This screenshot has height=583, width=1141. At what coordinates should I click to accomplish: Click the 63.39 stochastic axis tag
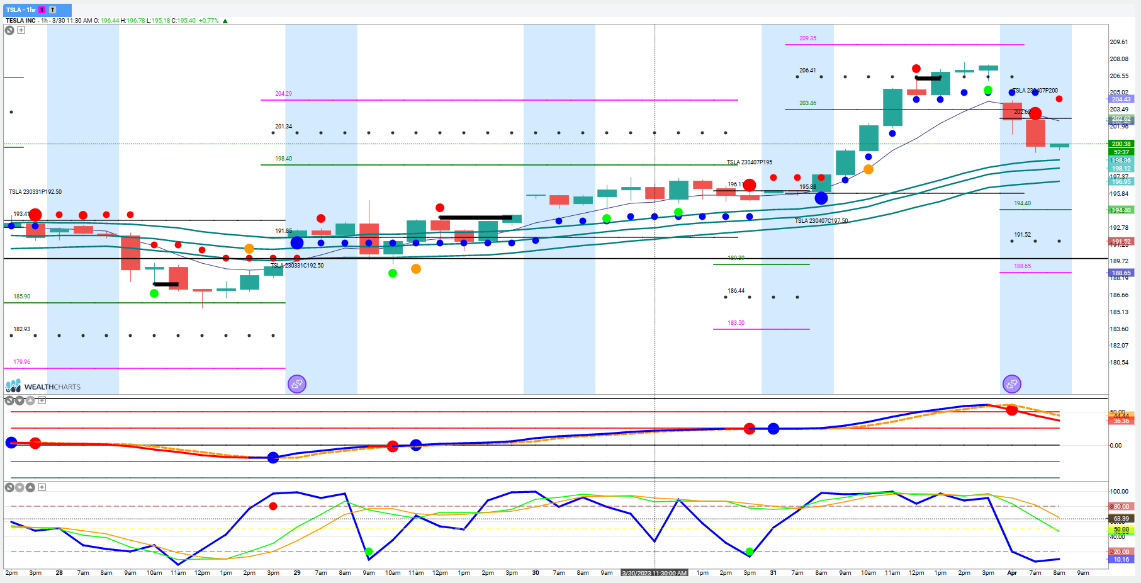(1121, 519)
